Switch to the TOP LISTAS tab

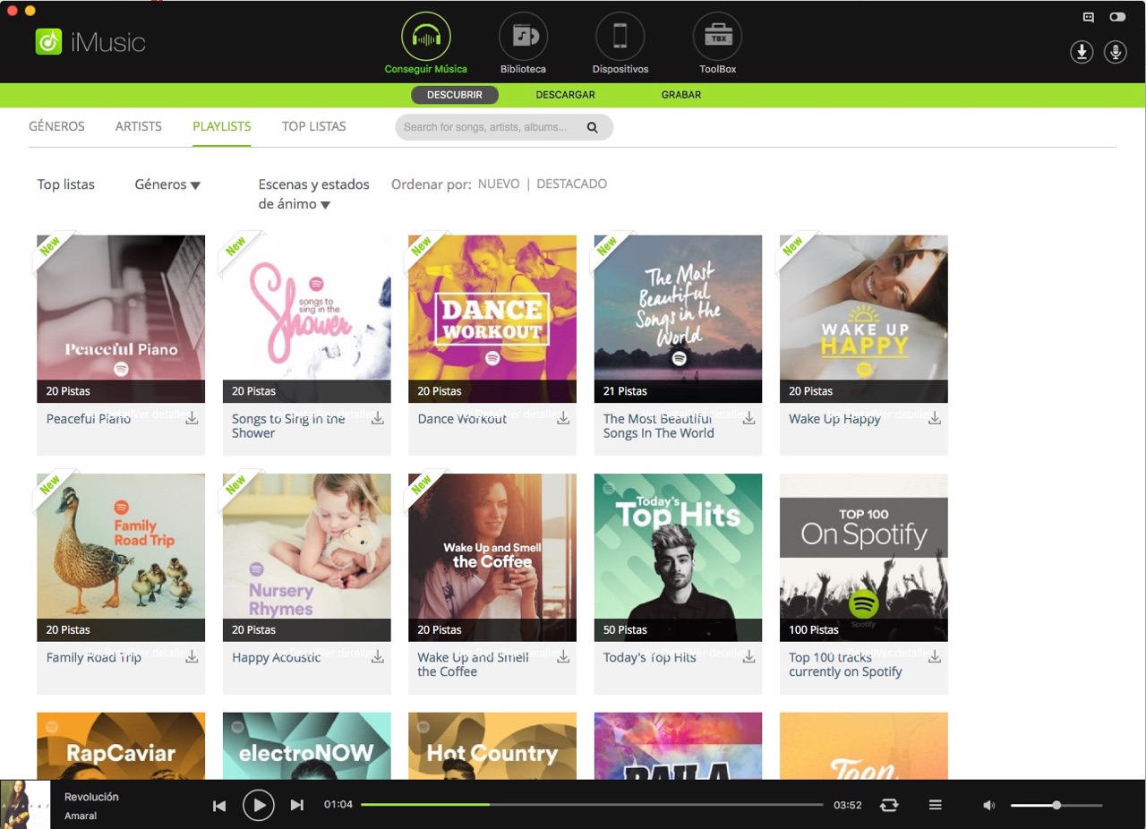[313, 126]
